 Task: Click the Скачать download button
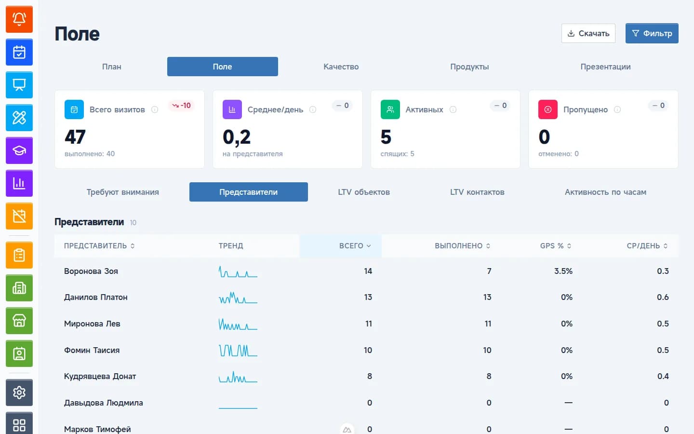click(588, 33)
